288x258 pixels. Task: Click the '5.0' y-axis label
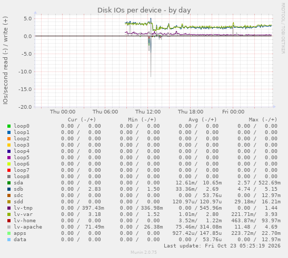(27, 19)
